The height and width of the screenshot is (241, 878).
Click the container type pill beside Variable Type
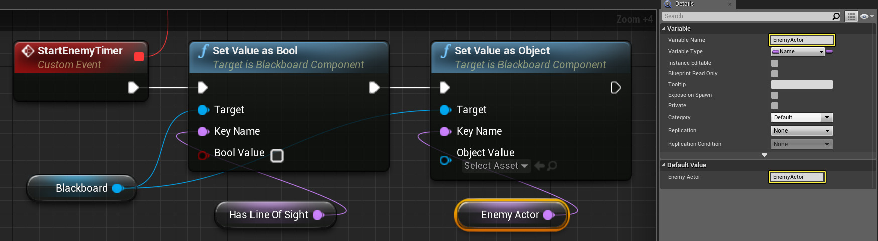pos(829,51)
